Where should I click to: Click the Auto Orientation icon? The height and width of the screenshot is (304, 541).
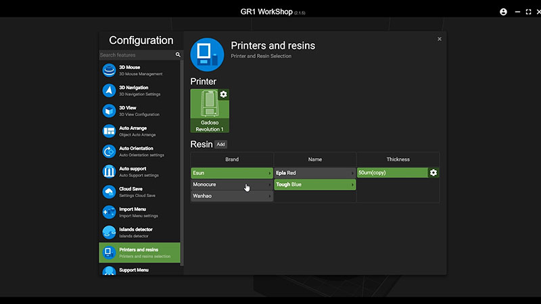pos(109,151)
